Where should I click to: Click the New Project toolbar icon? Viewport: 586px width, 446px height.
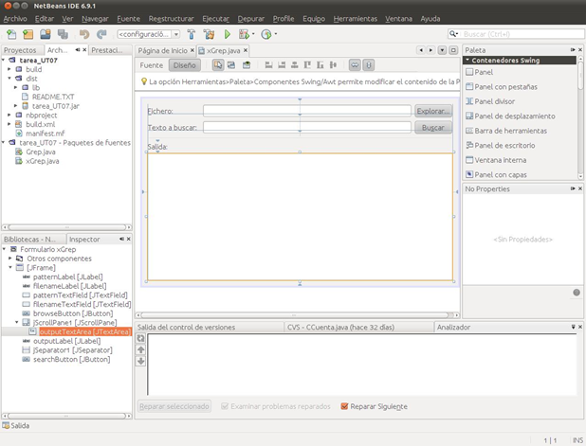(27, 34)
